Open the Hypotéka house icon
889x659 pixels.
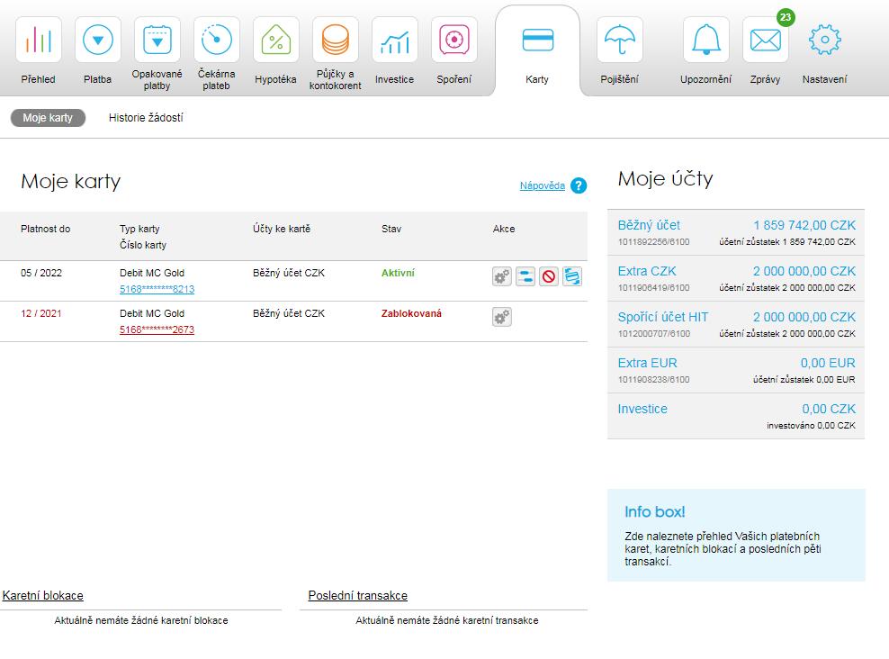[x=275, y=40]
